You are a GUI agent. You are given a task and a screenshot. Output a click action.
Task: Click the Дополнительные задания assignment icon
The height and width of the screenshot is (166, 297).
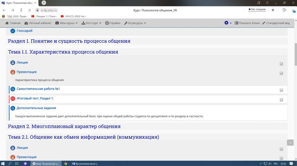tap(12, 108)
